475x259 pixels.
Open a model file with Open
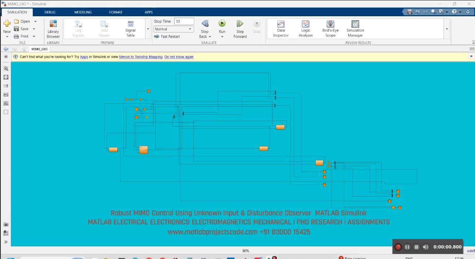22,22
